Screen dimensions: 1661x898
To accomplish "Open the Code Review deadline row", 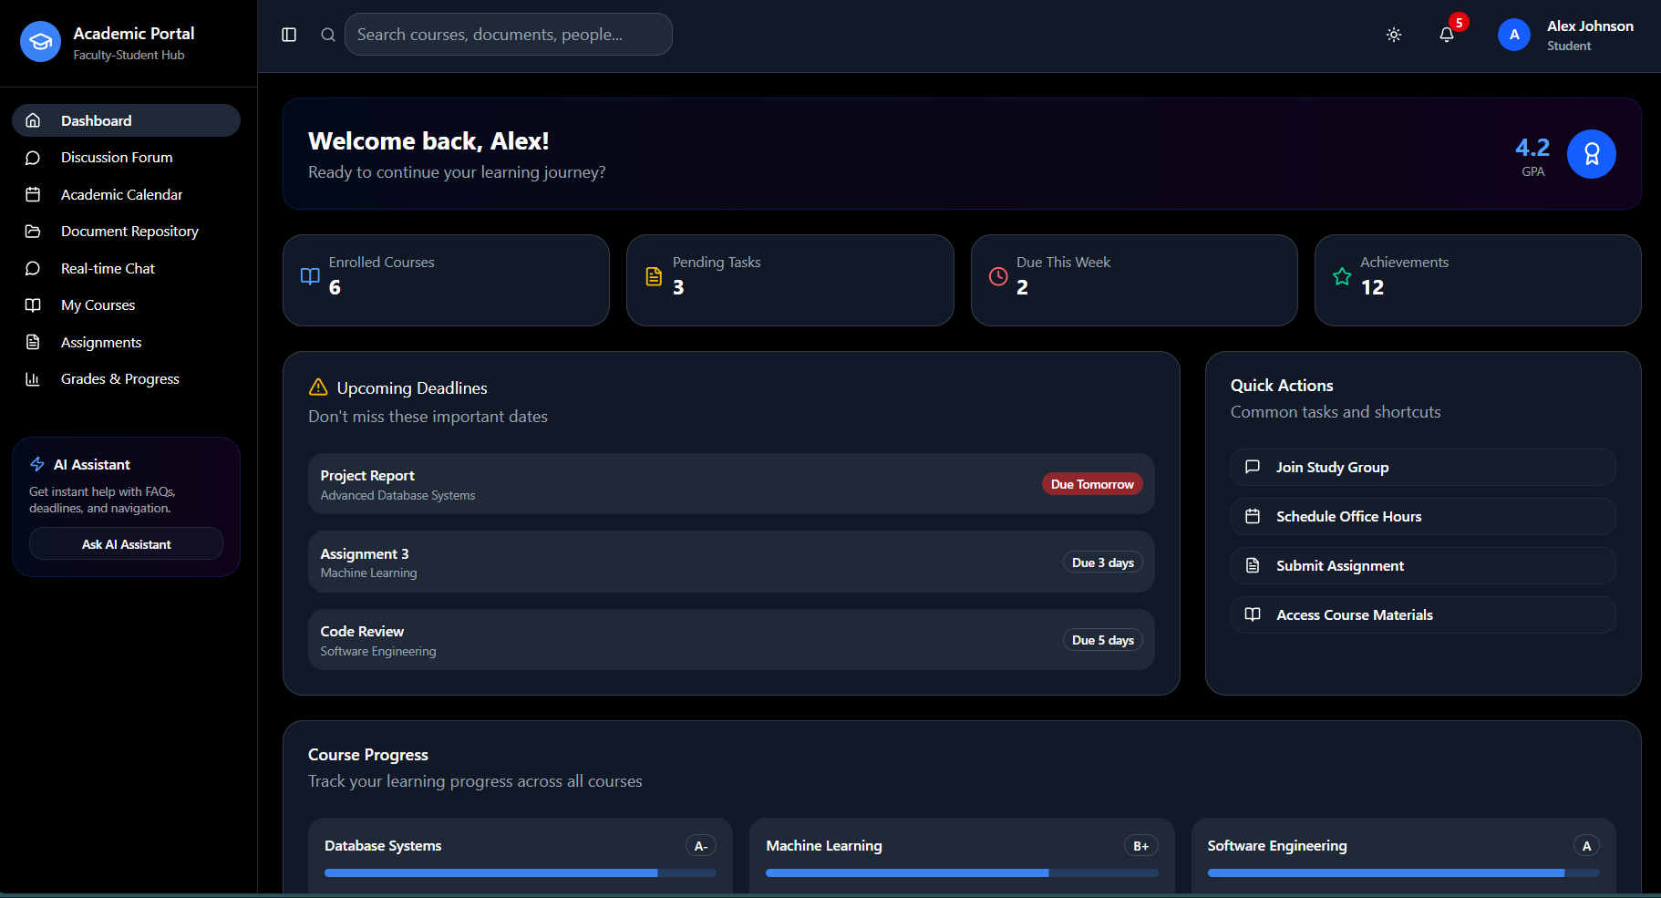I will click(731, 640).
